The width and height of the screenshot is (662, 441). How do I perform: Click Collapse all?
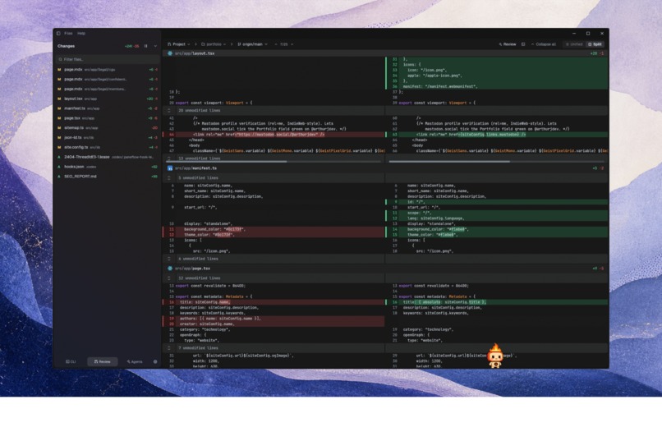coord(544,44)
